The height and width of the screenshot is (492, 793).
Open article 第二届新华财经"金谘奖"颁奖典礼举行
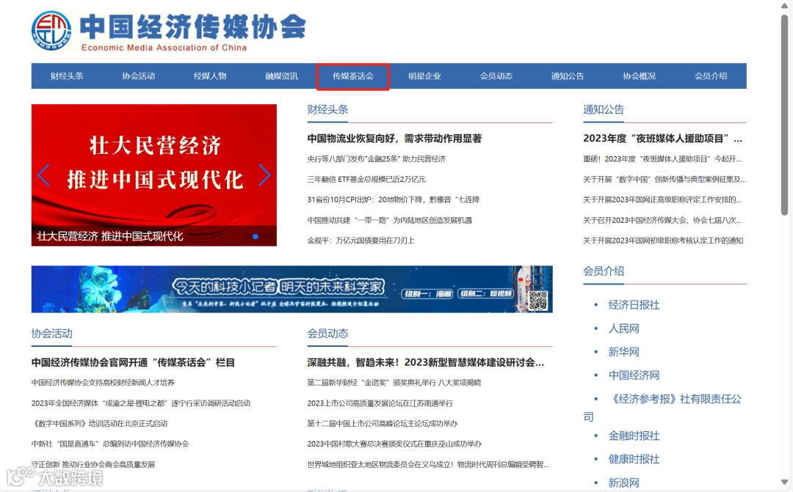pyautogui.click(x=394, y=383)
